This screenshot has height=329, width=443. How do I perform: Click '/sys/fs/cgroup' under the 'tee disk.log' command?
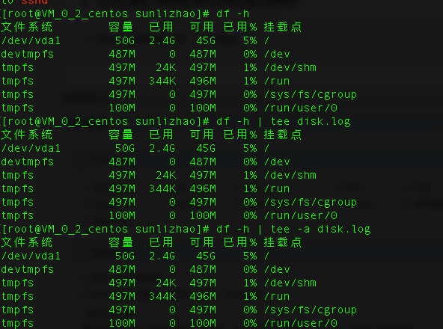[311, 203]
